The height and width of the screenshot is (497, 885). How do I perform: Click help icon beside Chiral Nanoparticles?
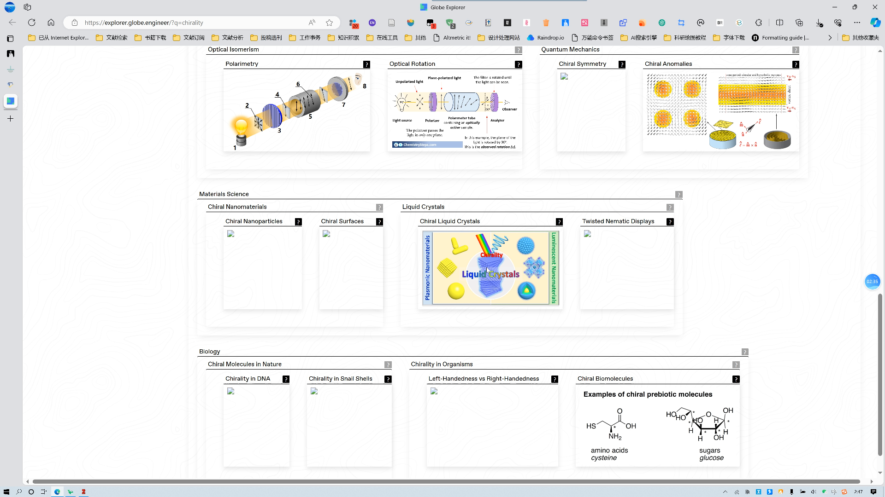298,222
